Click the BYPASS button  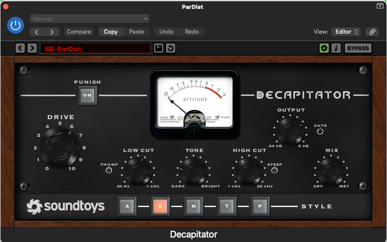[358, 48]
